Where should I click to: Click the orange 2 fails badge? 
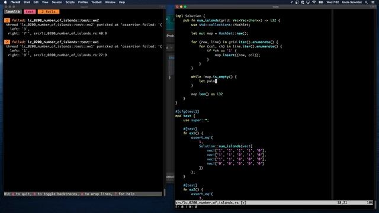49,12
